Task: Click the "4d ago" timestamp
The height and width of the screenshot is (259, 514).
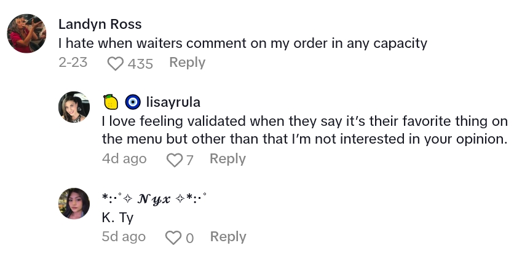Action: [x=124, y=159]
